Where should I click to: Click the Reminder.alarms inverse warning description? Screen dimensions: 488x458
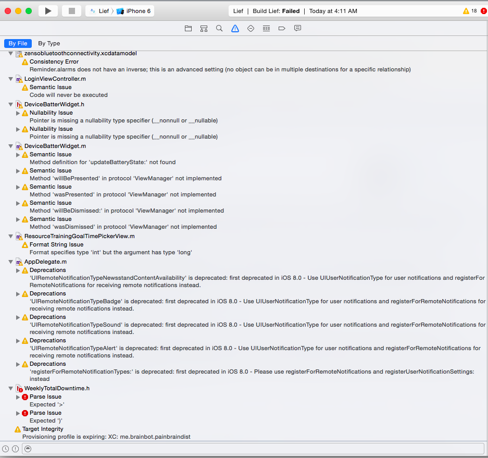pos(220,69)
